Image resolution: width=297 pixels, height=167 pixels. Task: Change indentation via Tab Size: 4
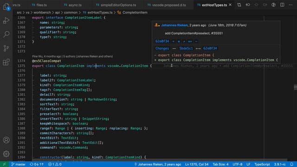(220, 164)
